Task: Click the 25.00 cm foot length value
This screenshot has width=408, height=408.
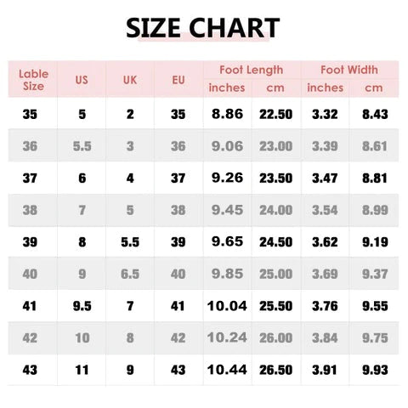Action: 275,274
